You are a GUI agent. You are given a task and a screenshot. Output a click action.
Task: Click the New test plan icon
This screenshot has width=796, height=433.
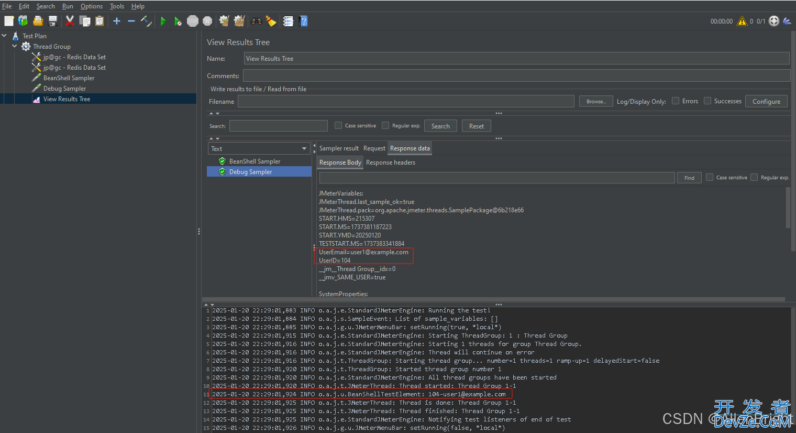pos(9,21)
